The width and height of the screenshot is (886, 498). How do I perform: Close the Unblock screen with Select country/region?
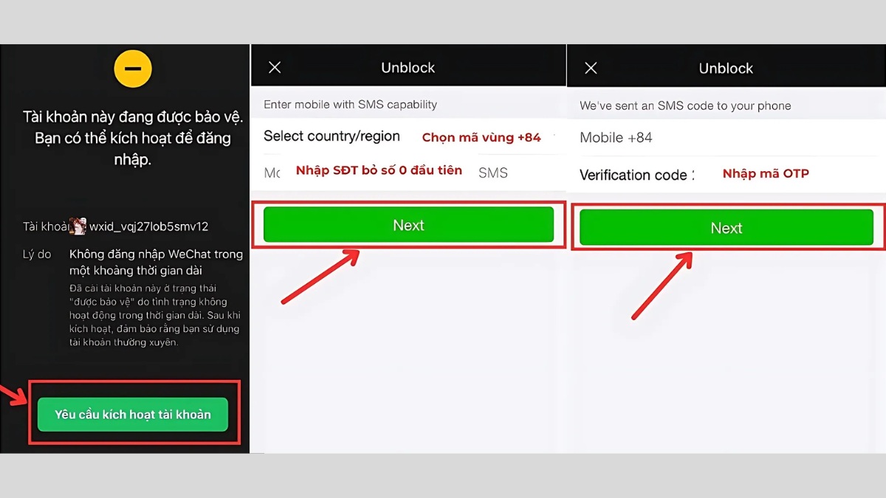275,68
